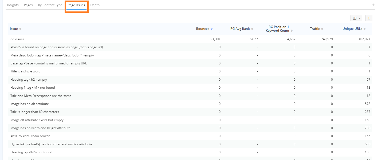This screenshot has height=160, width=378.
Task: Sort by RG Position 1 Keyword Count
Action: (x=292, y=31)
